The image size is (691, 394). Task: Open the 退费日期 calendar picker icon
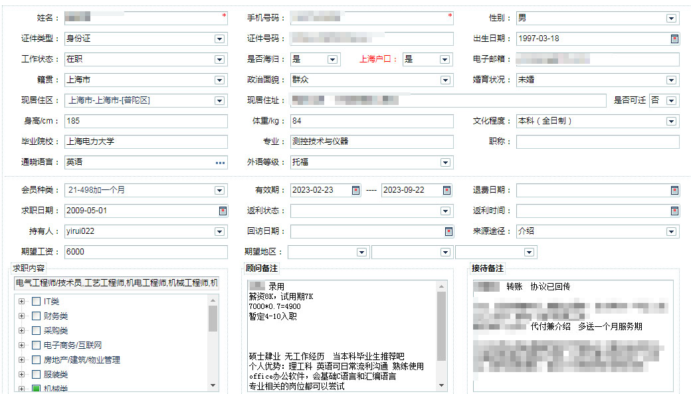674,191
